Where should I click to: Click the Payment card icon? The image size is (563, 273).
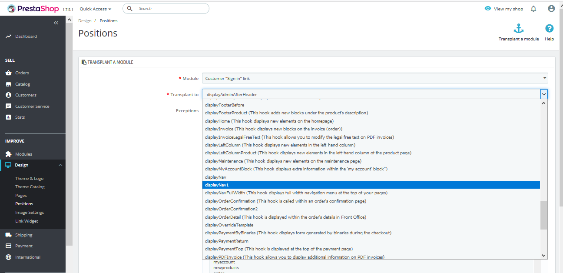(8, 246)
